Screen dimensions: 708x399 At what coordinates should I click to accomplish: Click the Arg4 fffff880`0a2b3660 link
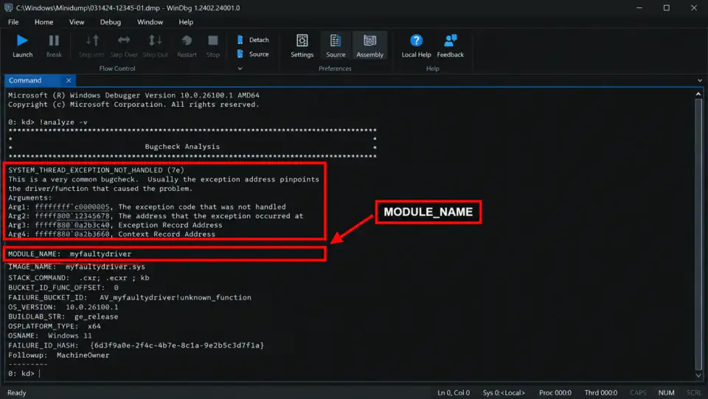click(72, 234)
